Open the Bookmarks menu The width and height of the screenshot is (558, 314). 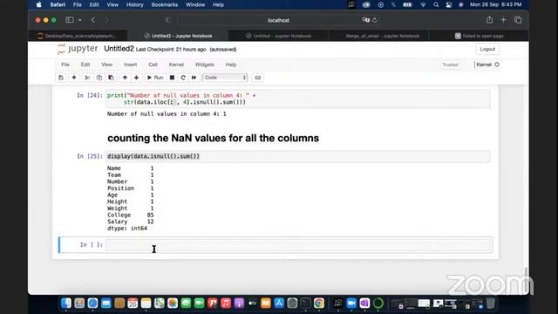click(x=165, y=4)
